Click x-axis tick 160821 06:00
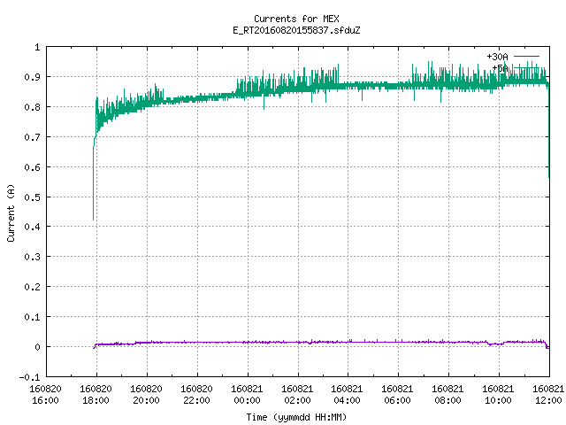Viewport: 566px width, 425px height. tap(397, 394)
